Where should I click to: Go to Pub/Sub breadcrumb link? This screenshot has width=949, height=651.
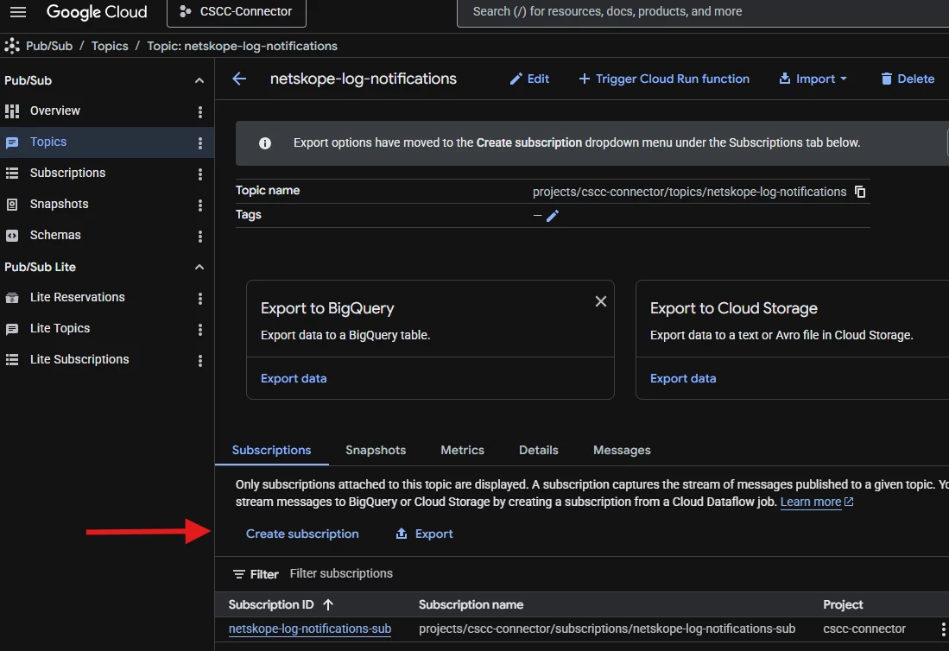point(49,46)
